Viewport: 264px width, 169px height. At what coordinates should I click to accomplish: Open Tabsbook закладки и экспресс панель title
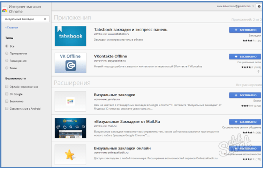[x=131, y=30]
